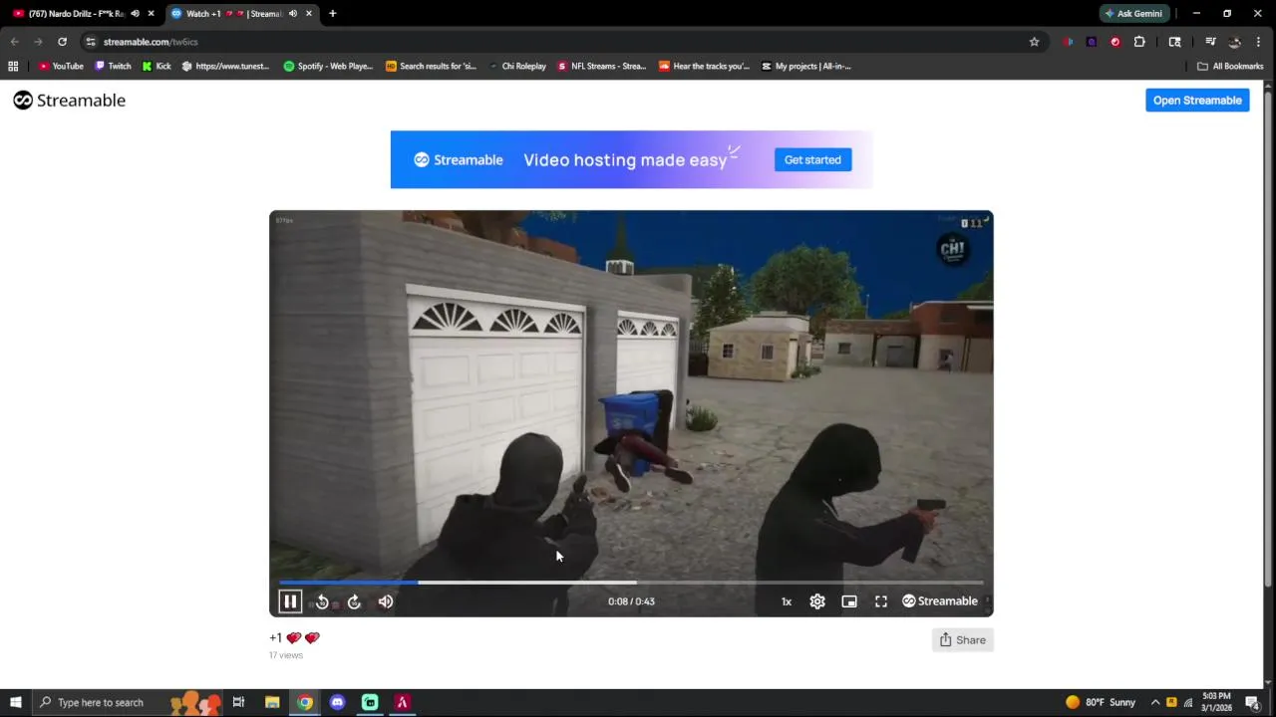Click the streamable.com address bar
The width and height of the screenshot is (1276, 717).
563,42
